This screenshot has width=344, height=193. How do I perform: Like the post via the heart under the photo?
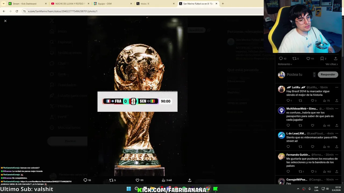137,180
